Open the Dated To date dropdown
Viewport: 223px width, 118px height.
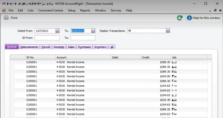tap(93, 31)
